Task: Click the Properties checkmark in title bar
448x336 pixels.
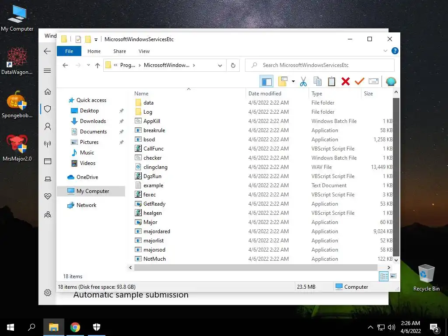Action: [78, 39]
